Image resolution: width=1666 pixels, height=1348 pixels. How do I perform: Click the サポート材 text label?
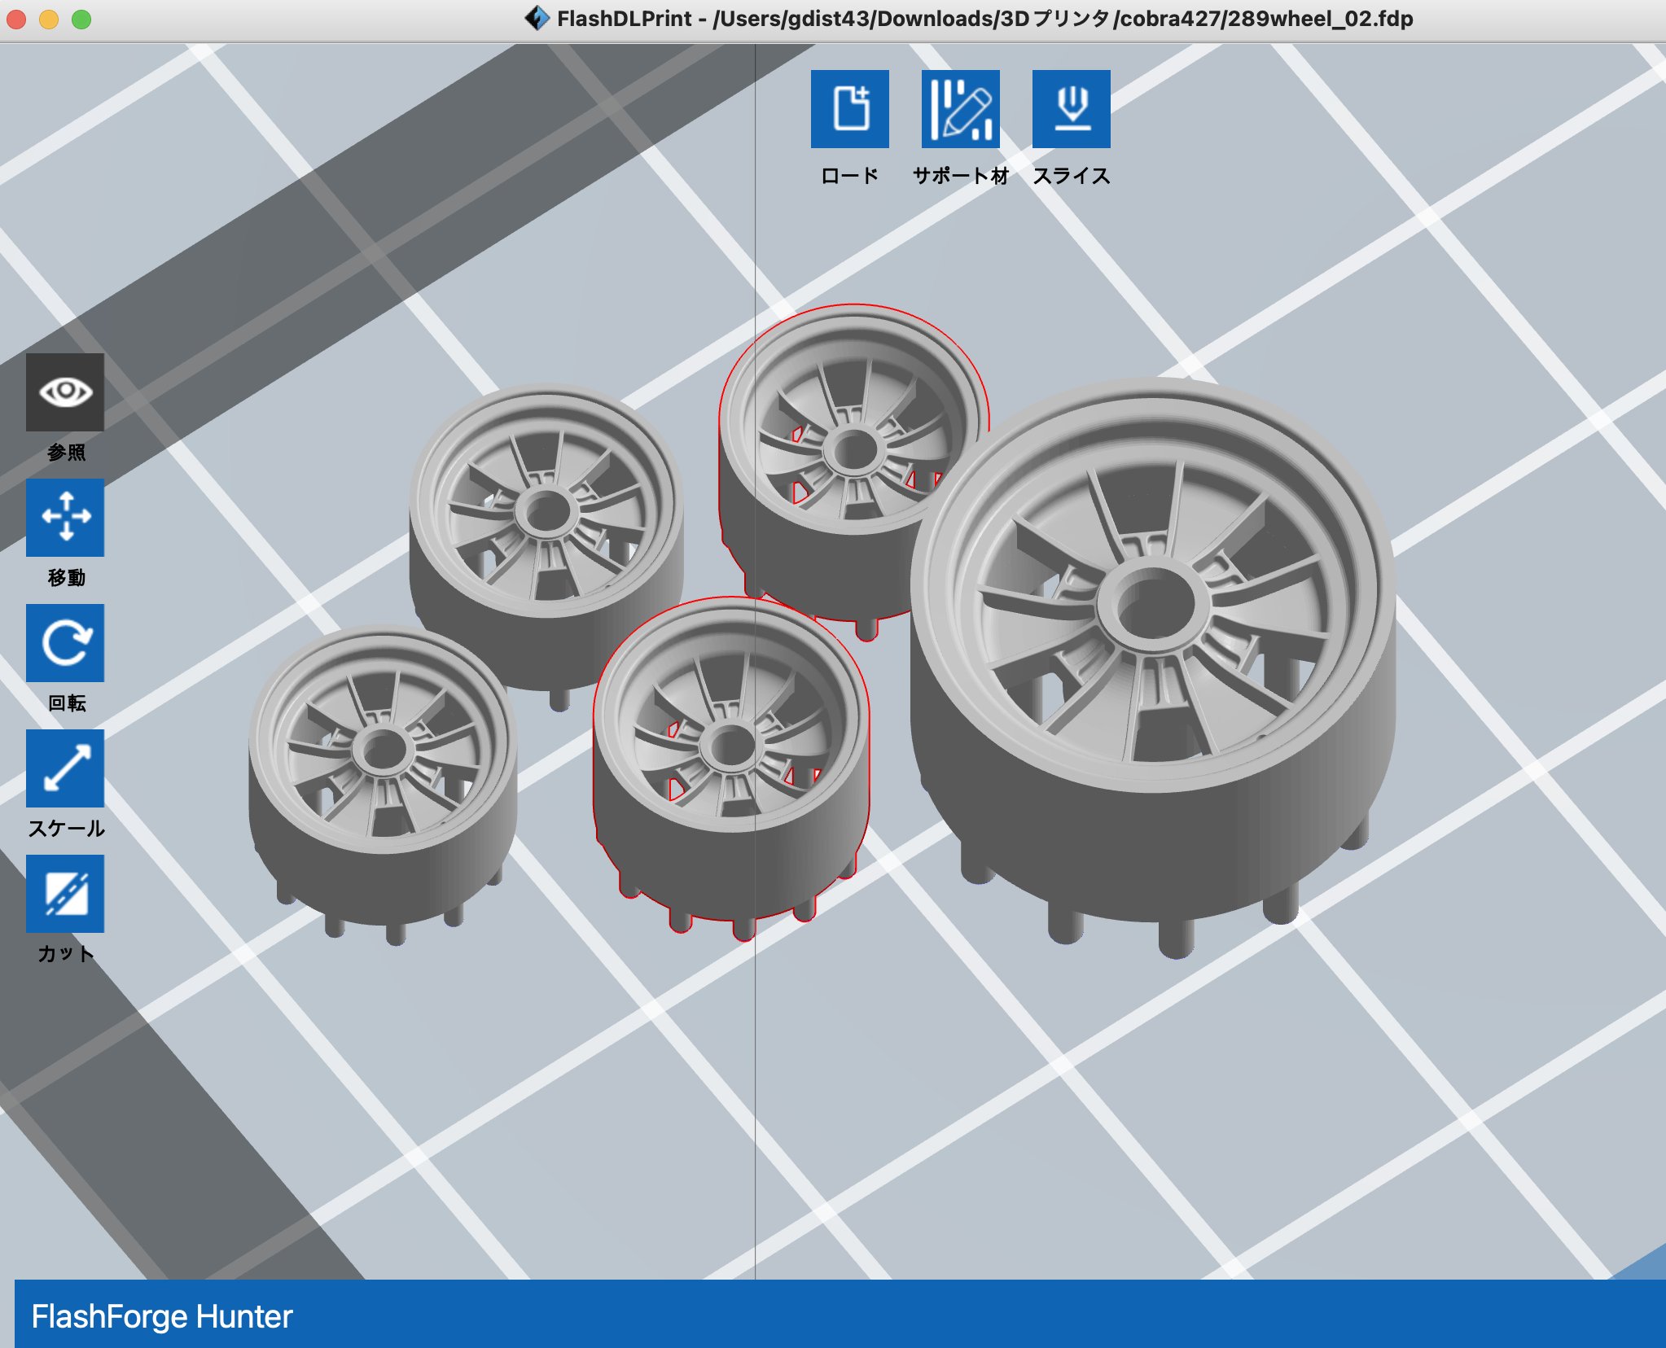[960, 176]
